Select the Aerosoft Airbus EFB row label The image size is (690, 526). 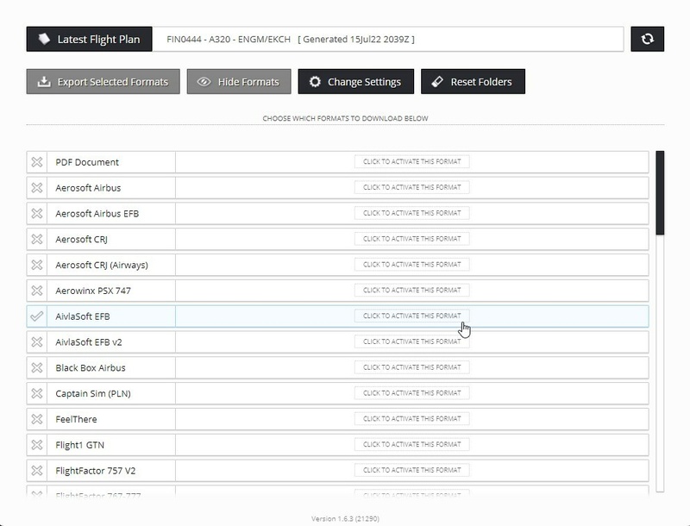coord(97,213)
